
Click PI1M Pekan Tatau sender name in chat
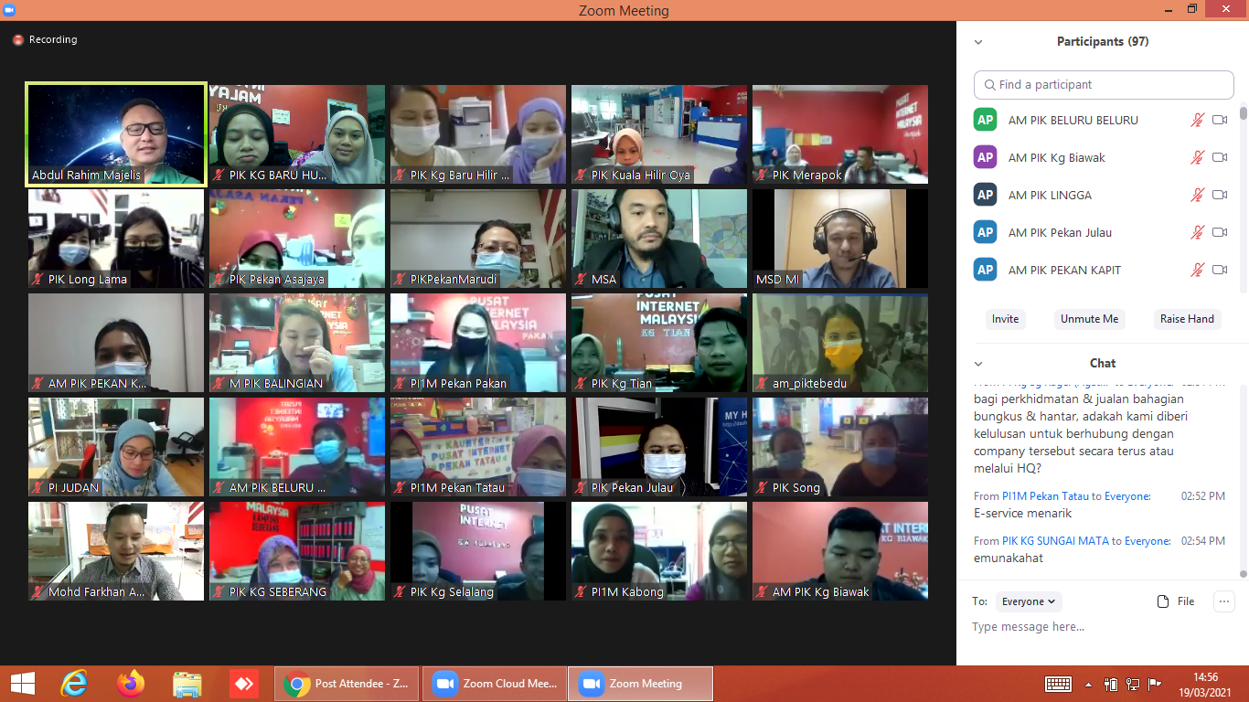pos(1045,496)
